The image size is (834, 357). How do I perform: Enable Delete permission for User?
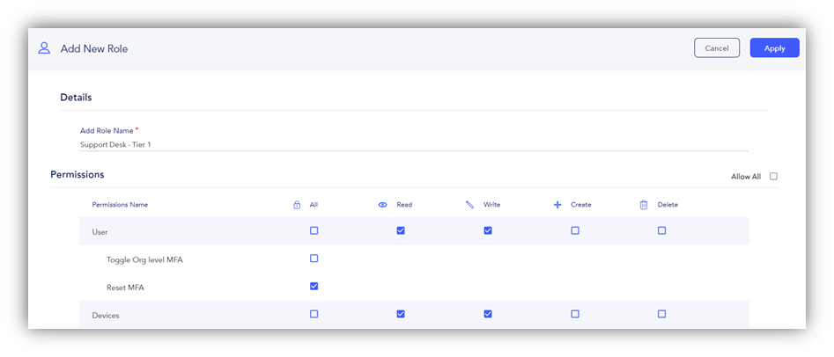click(x=661, y=230)
